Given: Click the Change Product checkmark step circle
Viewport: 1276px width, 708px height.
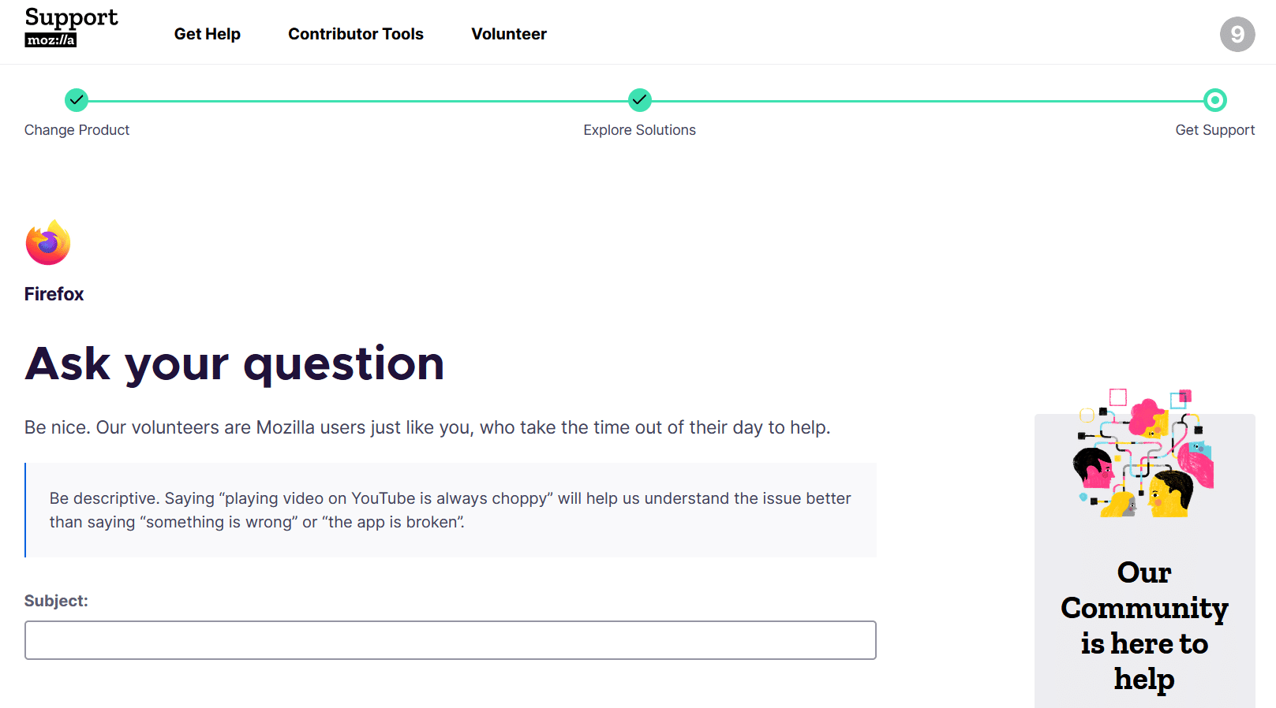Looking at the screenshot, I should point(77,100).
